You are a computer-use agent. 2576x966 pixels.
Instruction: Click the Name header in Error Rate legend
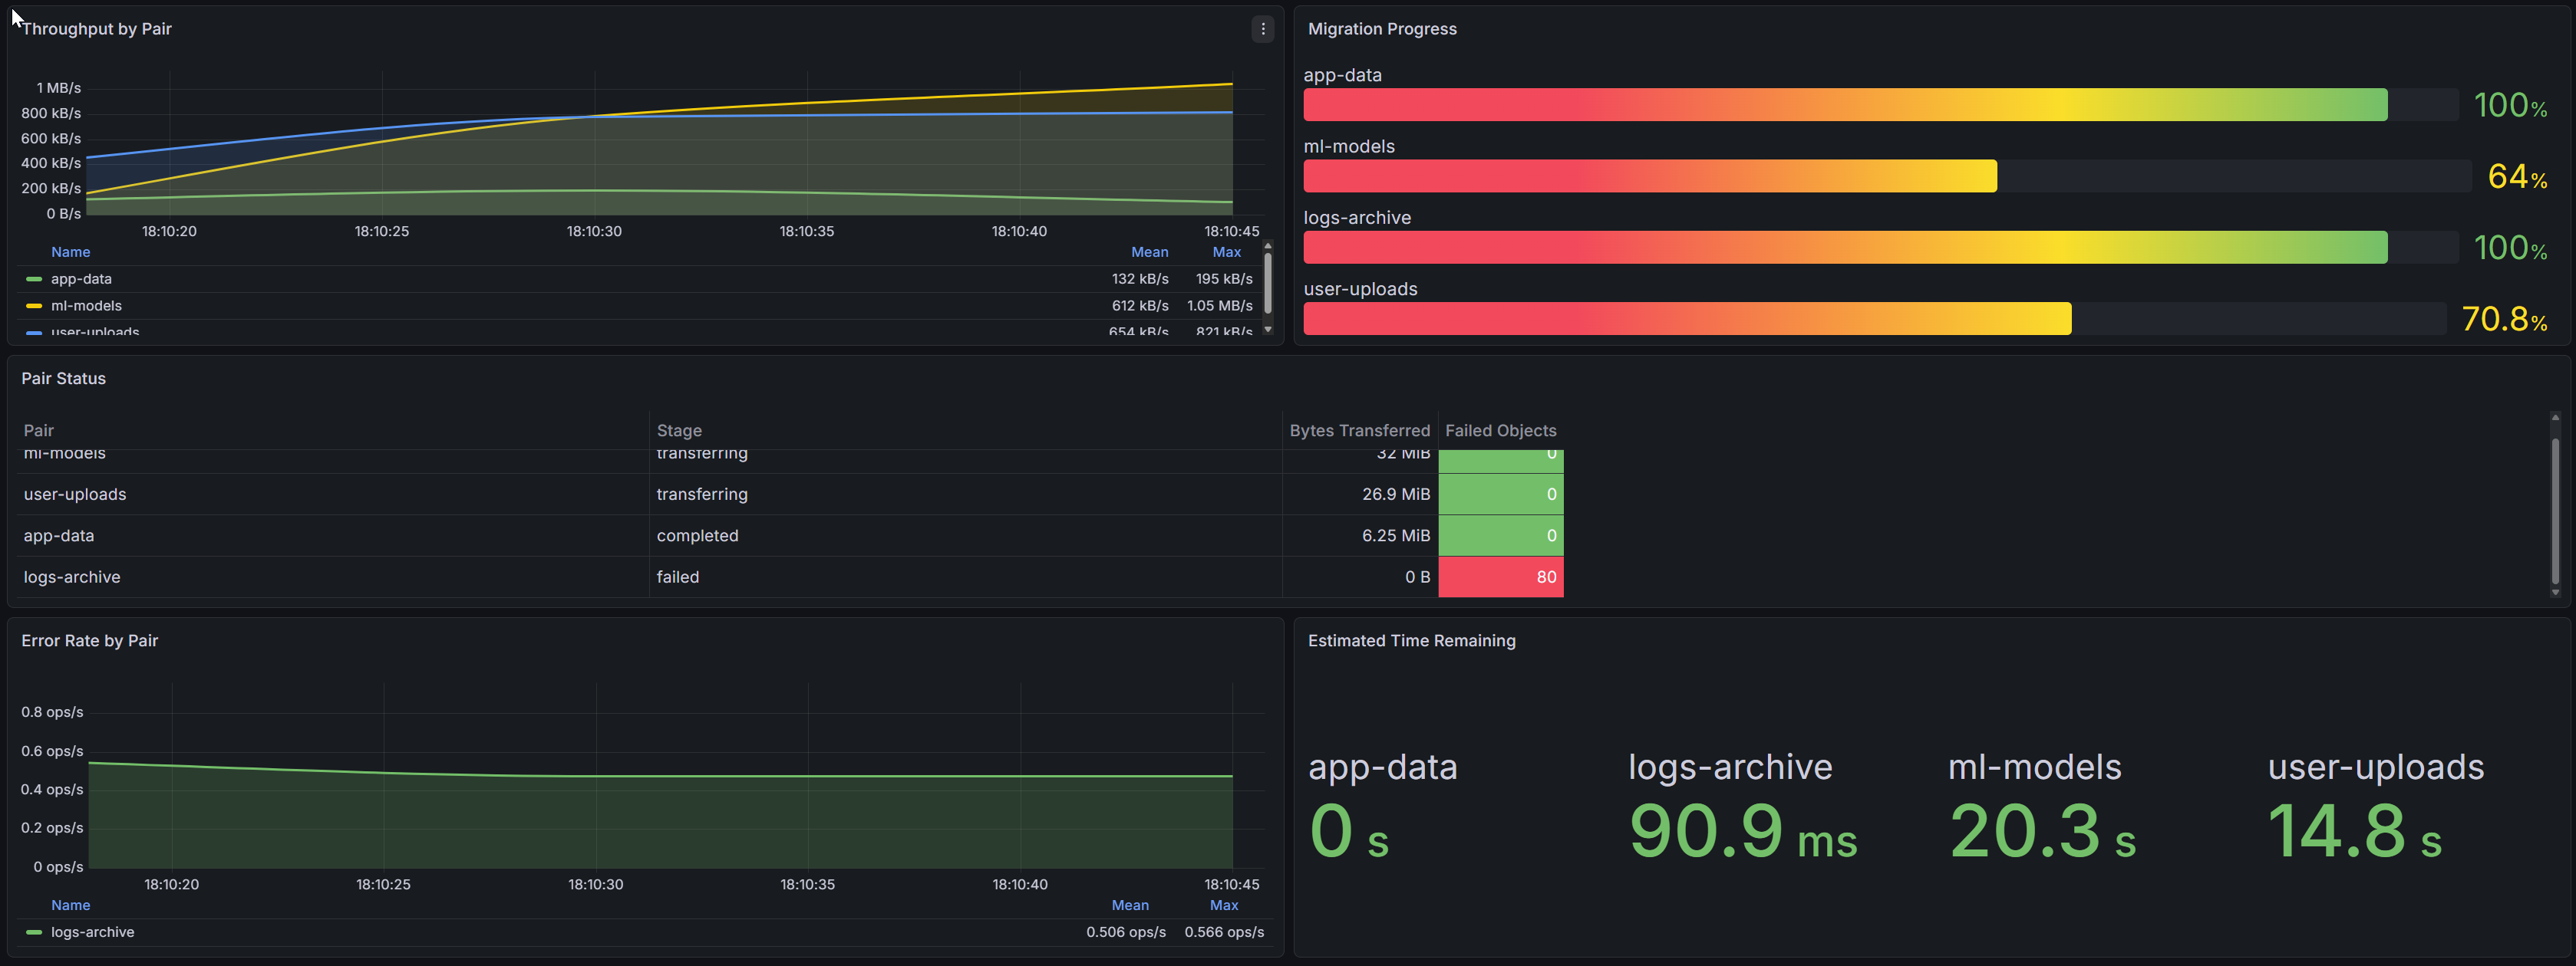(x=70, y=904)
